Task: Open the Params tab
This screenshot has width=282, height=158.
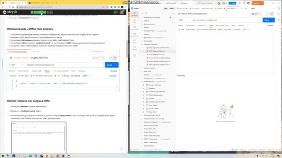Action: point(180,25)
